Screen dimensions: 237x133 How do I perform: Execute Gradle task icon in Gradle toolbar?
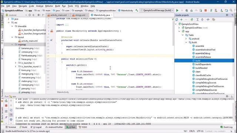click(x=192, y=20)
